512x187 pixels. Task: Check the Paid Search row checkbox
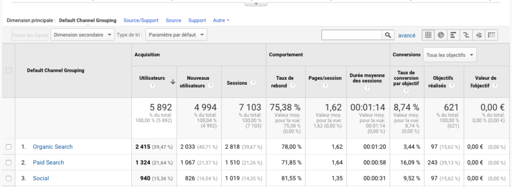pos(9,163)
